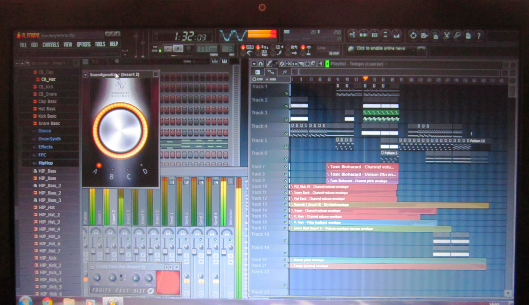Switch to the automation clips playlist tab
The width and height of the screenshot is (529, 305).
[x=270, y=72]
